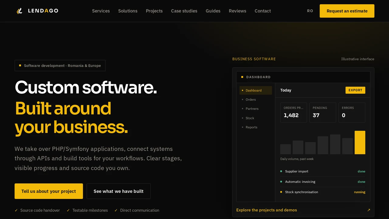Viewport: 389px width, 219px height.
Task: Click the Source code handover text
Action: tap(40, 210)
